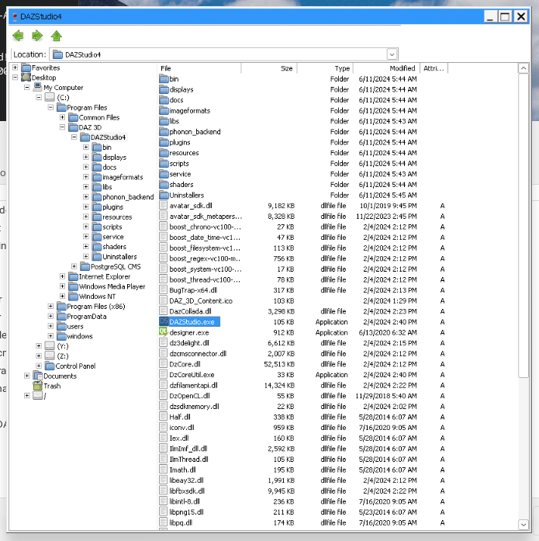Image resolution: width=539 pixels, height=541 pixels.
Task: Select imageformats folder icon in file list
Action: tap(164, 110)
